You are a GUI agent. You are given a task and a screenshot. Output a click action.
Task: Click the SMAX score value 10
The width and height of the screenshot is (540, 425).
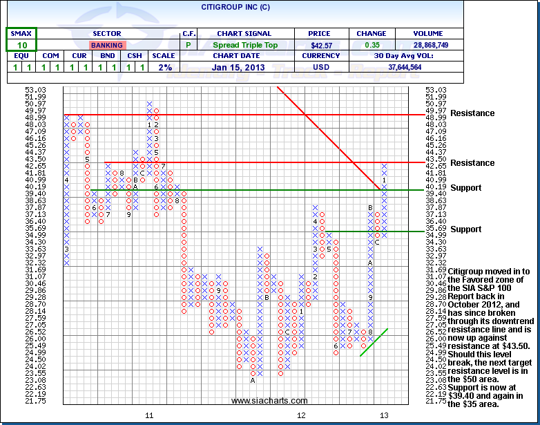pyautogui.click(x=21, y=45)
